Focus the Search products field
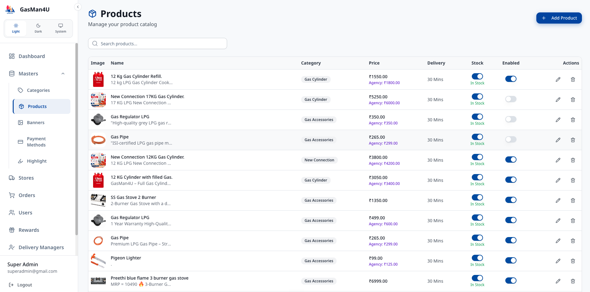This screenshot has height=292, width=590. [157, 43]
